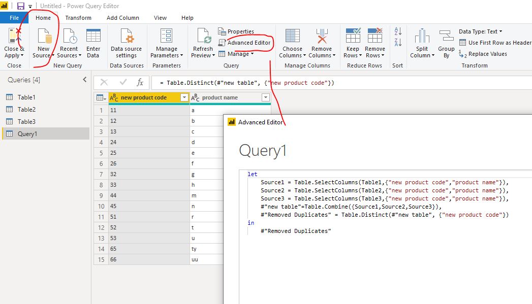Click the product name cell 'ty'
Viewport: 532px width, 304px height.
point(206,249)
